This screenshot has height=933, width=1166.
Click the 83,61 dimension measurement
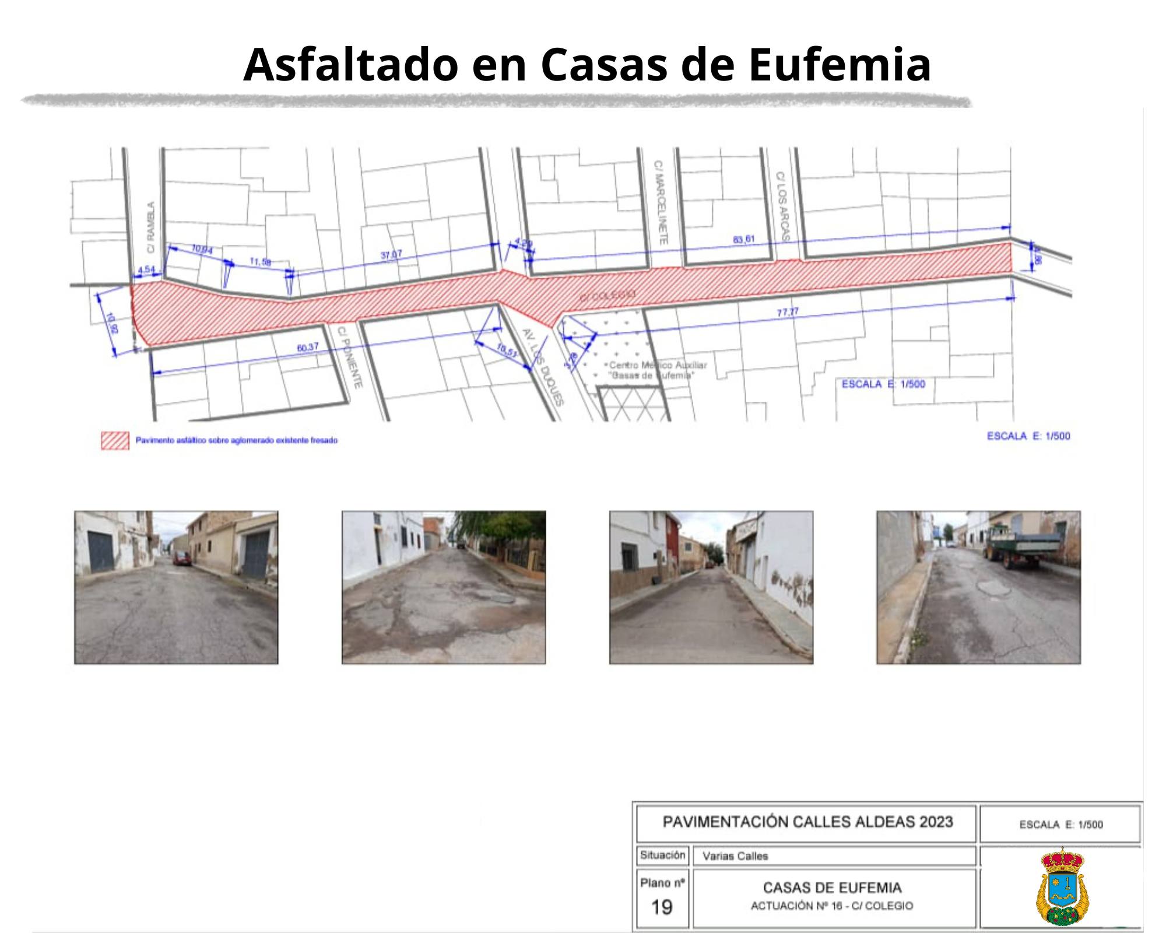pos(744,239)
